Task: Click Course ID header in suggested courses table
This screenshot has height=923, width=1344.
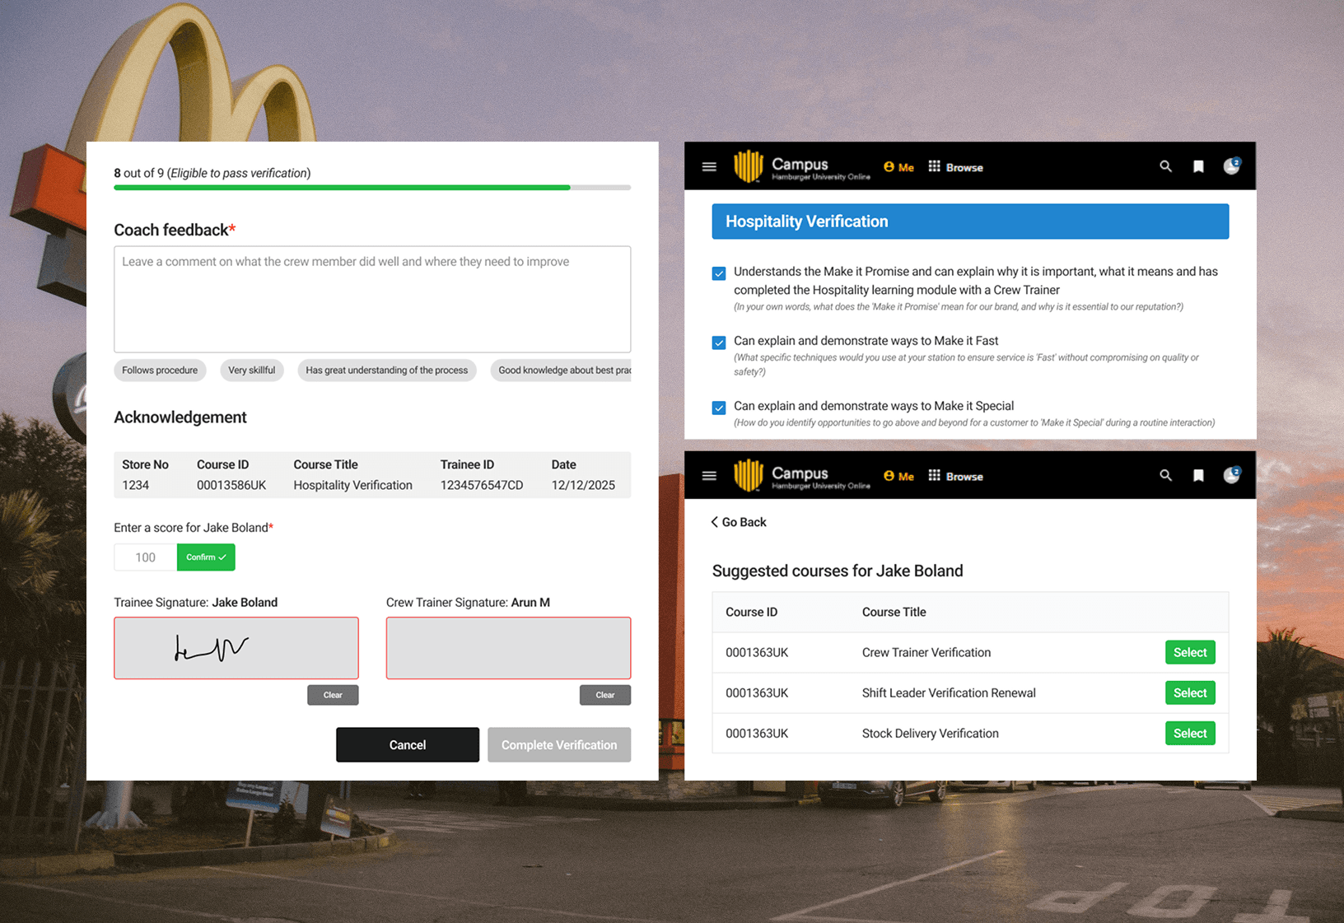Action: [x=751, y=612]
